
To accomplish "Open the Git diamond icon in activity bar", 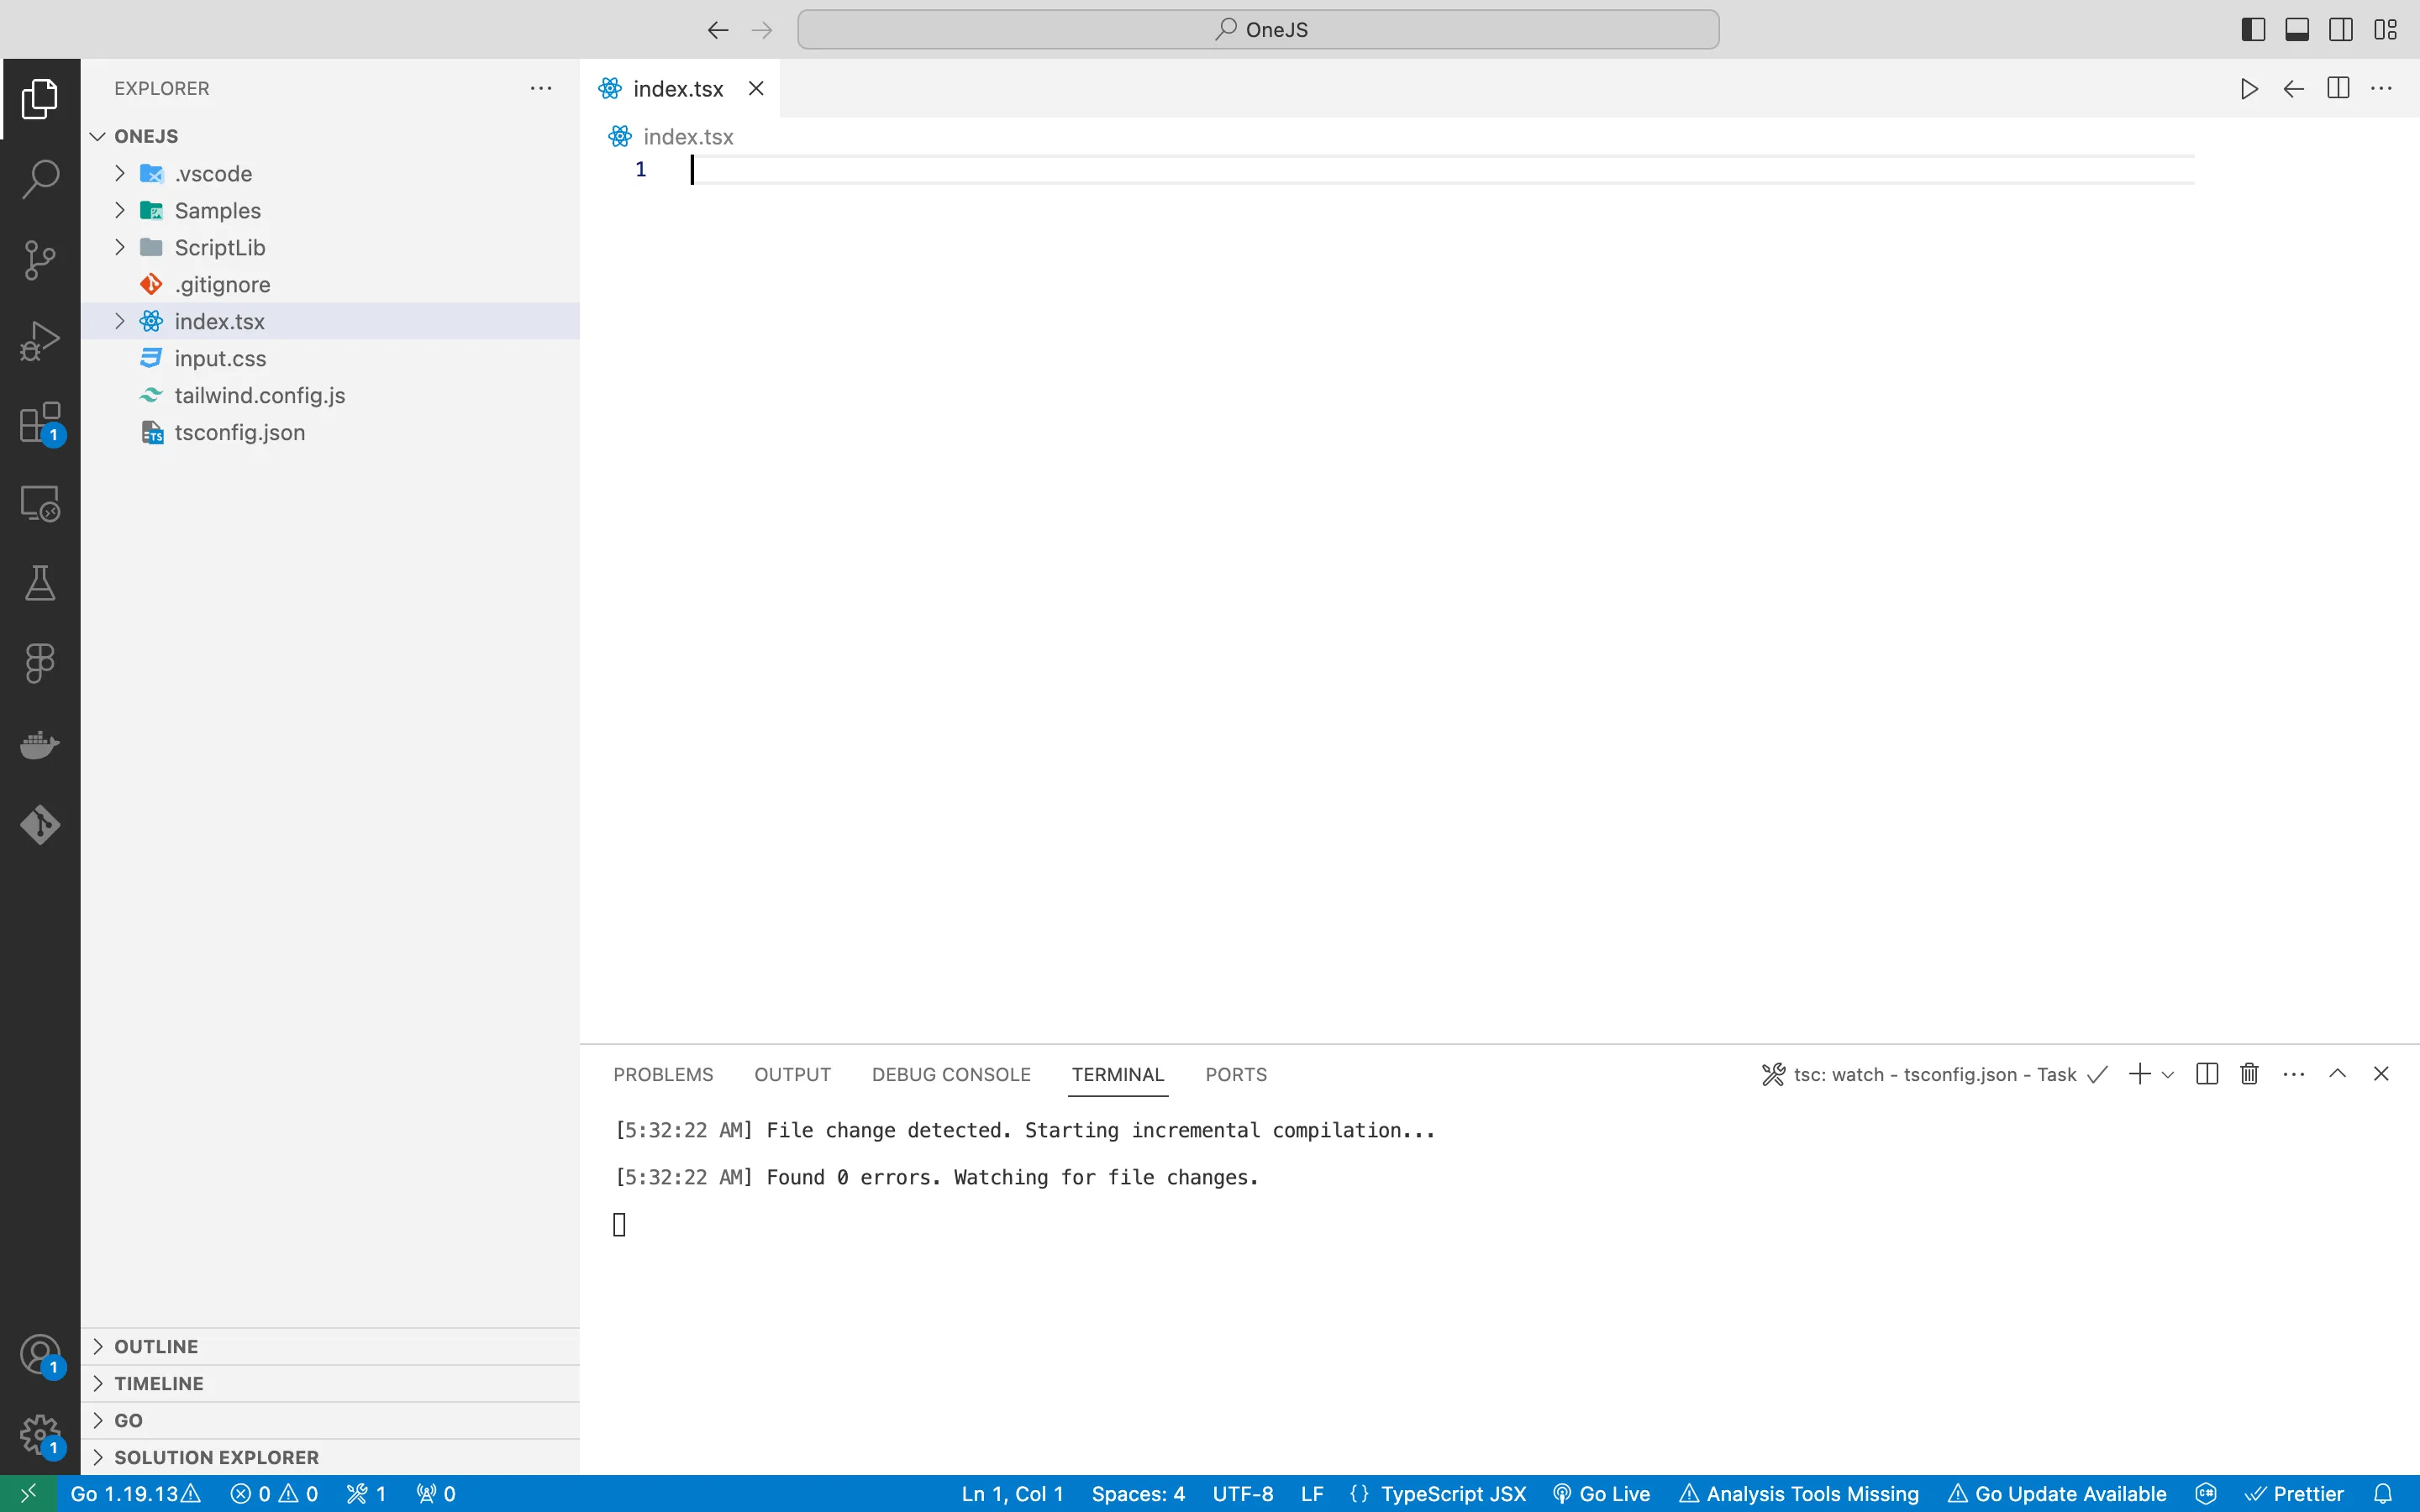I will pos(40,825).
